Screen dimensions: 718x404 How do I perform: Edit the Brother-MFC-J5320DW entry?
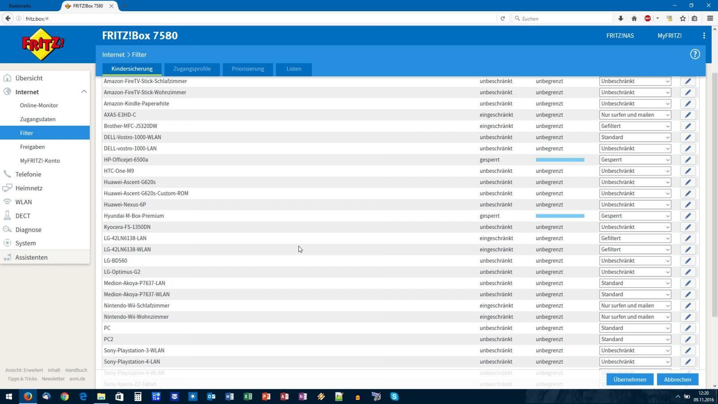687,126
